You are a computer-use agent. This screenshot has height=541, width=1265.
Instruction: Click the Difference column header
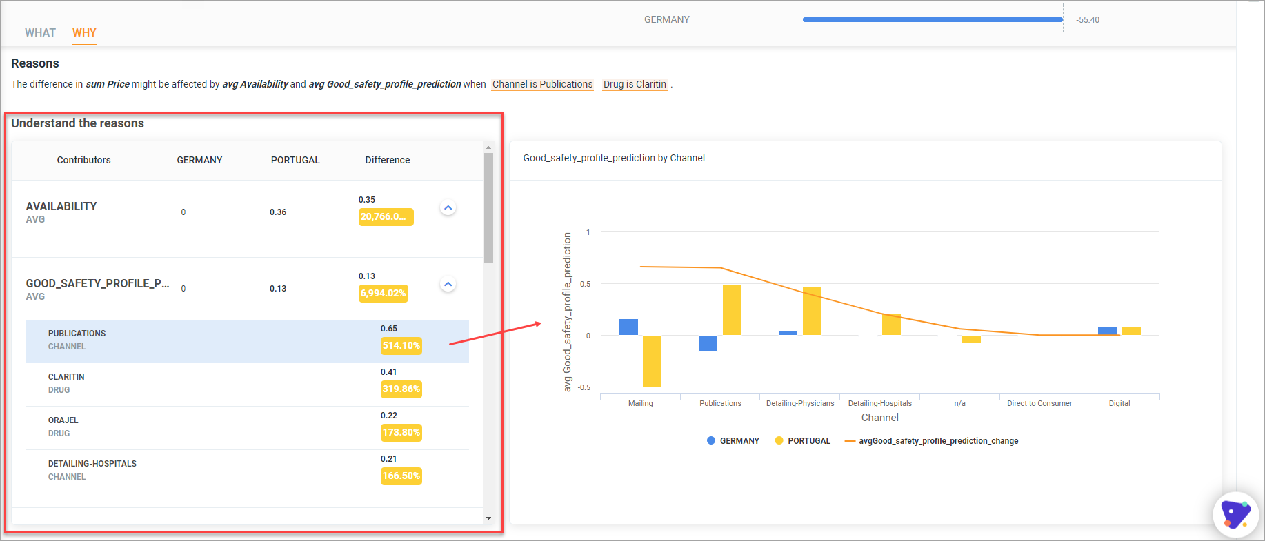pos(388,160)
